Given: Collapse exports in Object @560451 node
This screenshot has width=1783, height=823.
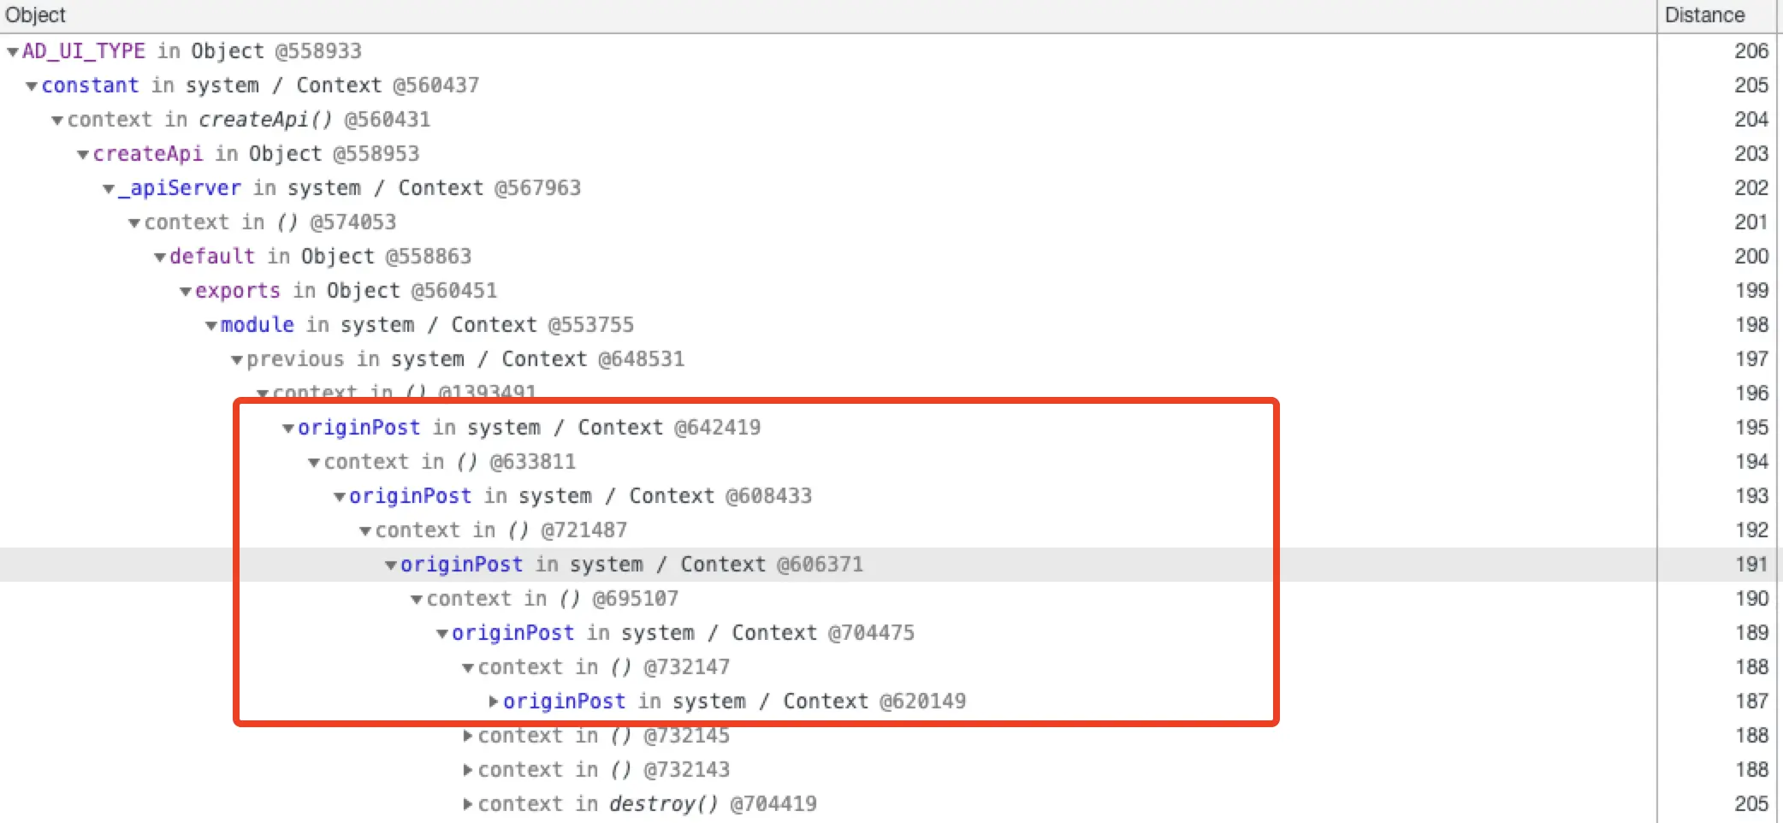Looking at the screenshot, I should click(186, 292).
